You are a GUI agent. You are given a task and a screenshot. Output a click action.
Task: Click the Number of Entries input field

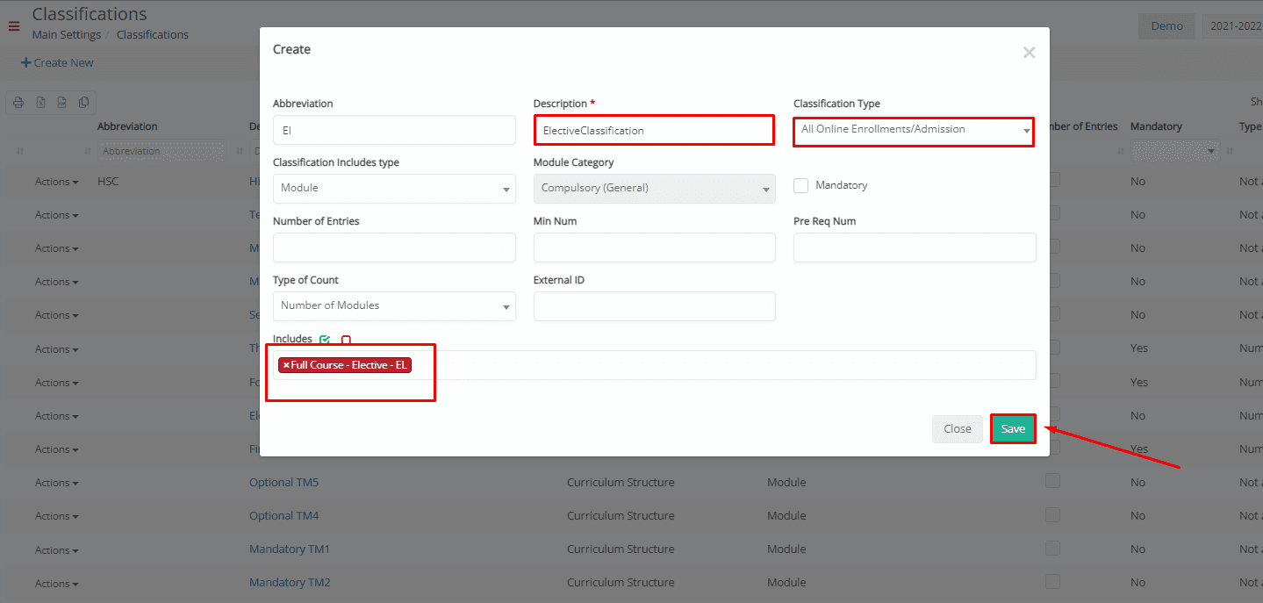point(394,248)
